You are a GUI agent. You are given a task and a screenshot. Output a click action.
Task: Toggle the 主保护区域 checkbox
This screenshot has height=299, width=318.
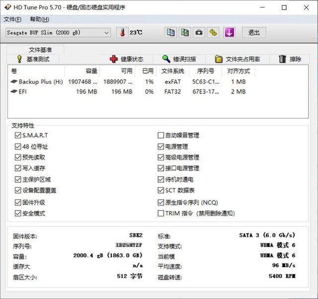[x=18, y=179]
